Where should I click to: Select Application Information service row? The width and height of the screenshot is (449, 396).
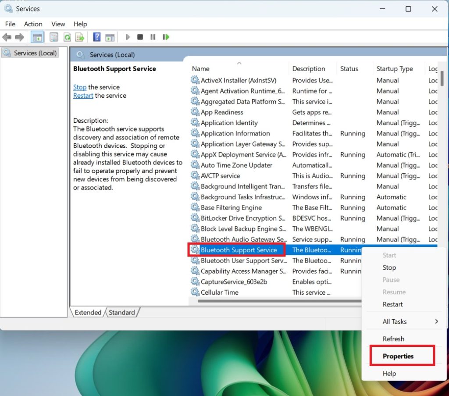[313, 133]
